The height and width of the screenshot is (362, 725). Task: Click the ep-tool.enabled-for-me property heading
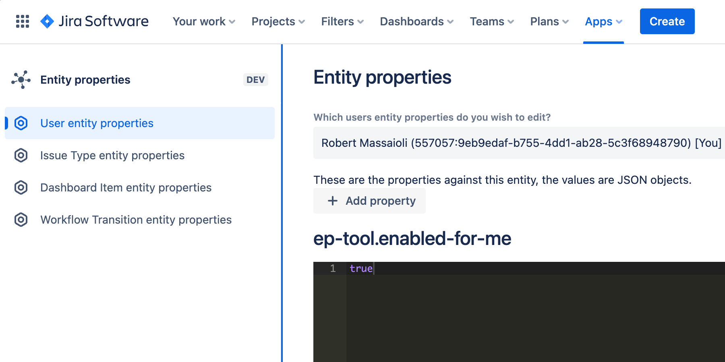coord(412,239)
